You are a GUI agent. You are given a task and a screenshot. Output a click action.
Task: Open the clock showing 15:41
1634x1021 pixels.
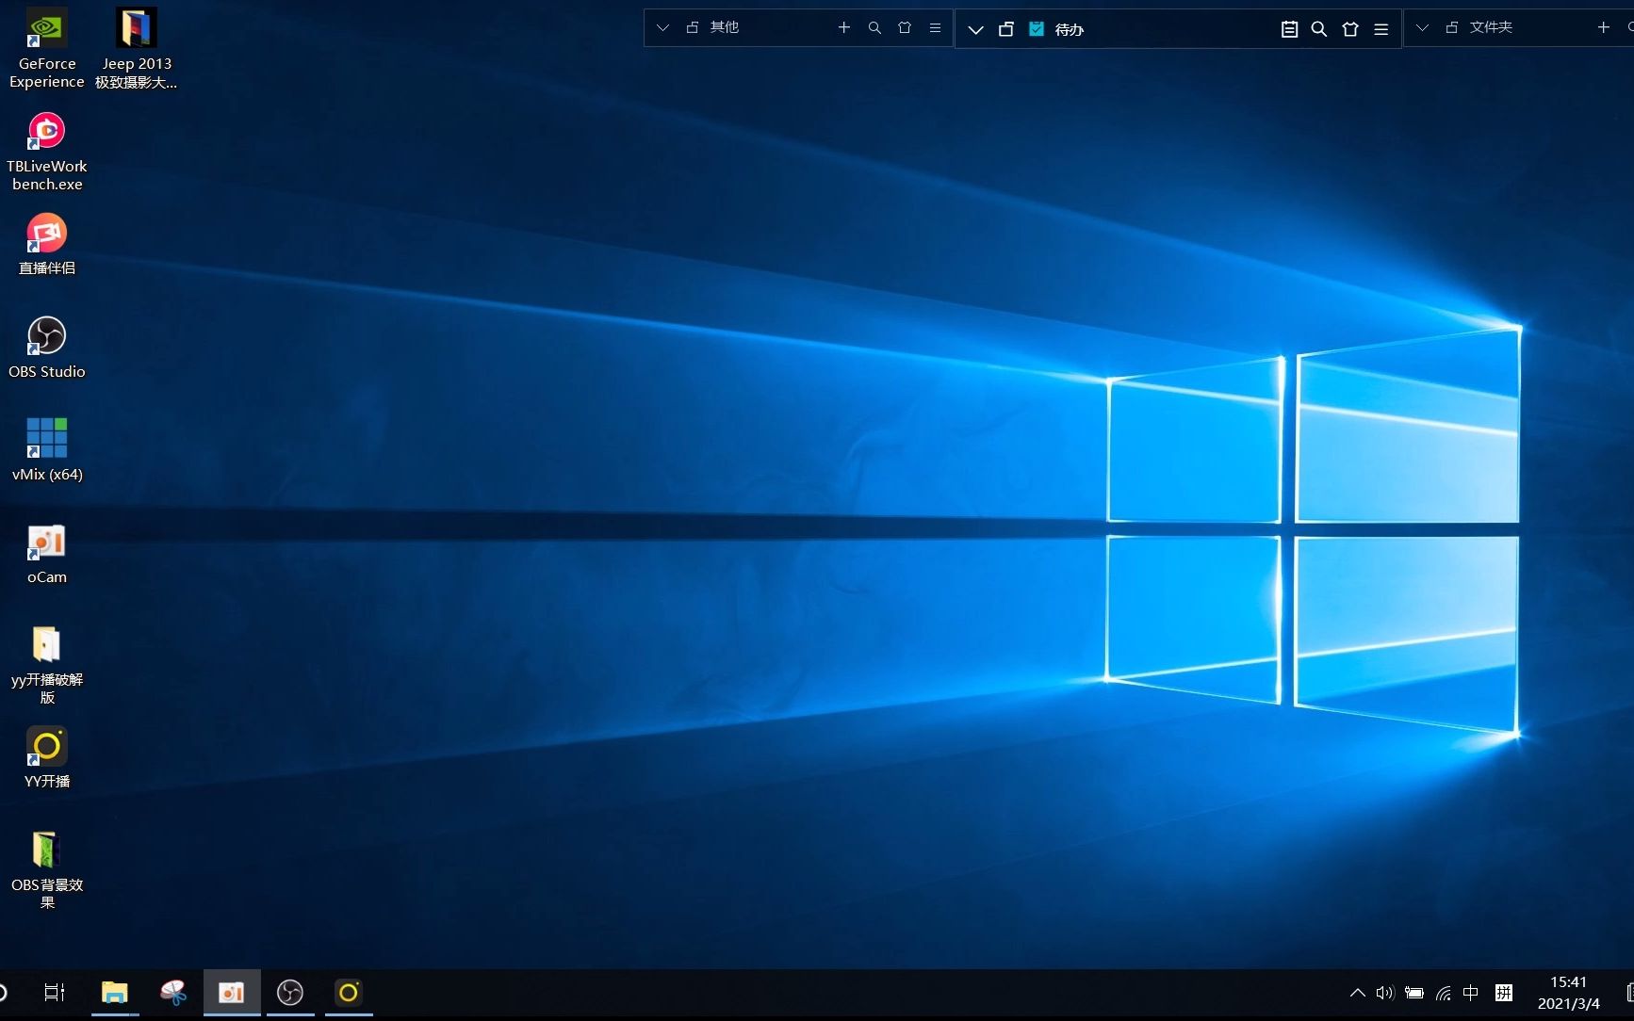coord(1569,993)
